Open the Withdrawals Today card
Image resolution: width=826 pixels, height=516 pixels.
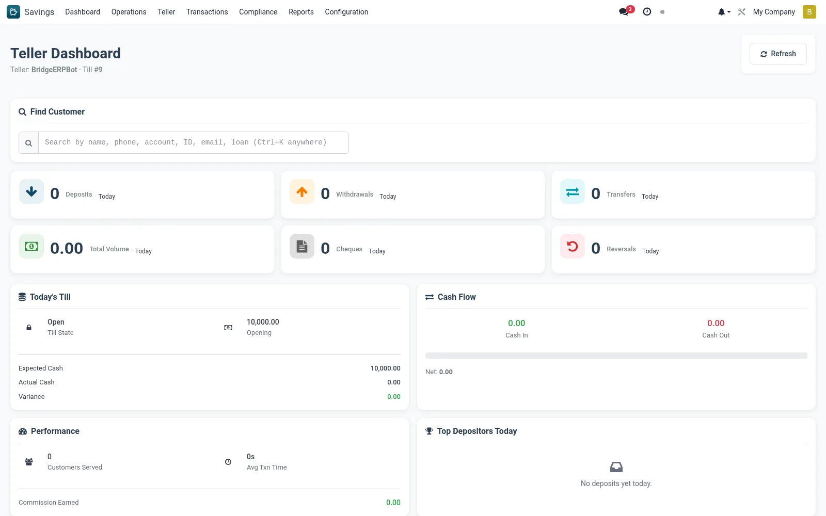(x=413, y=195)
